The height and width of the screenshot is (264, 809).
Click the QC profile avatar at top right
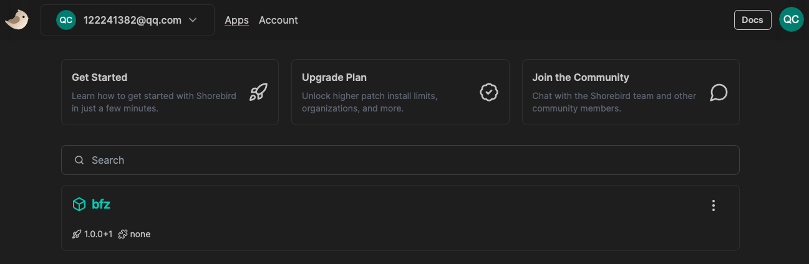791,20
